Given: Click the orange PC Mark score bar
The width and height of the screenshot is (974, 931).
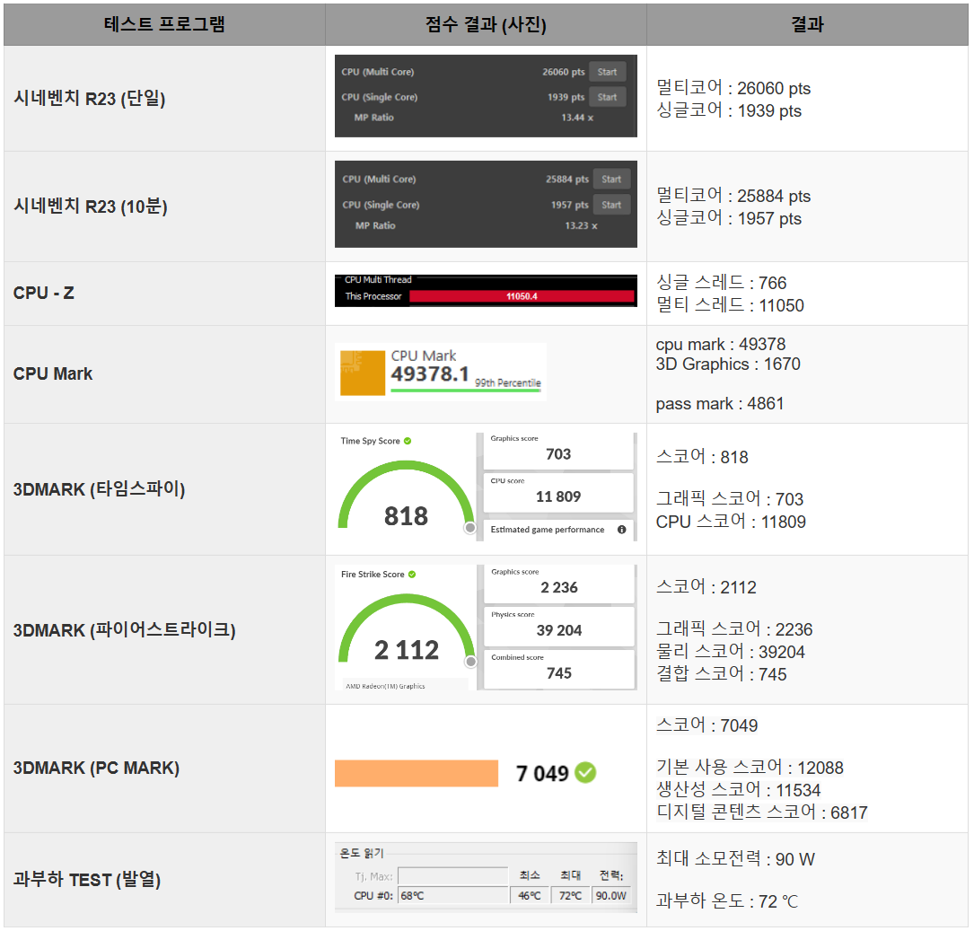Looking at the screenshot, I should coord(417,773).
